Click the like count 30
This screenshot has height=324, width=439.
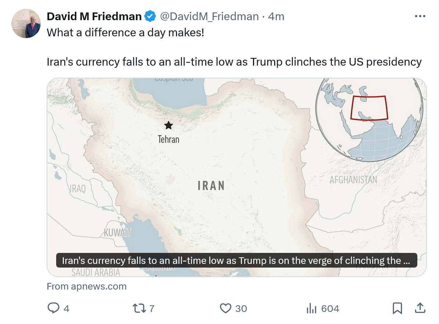241,309
